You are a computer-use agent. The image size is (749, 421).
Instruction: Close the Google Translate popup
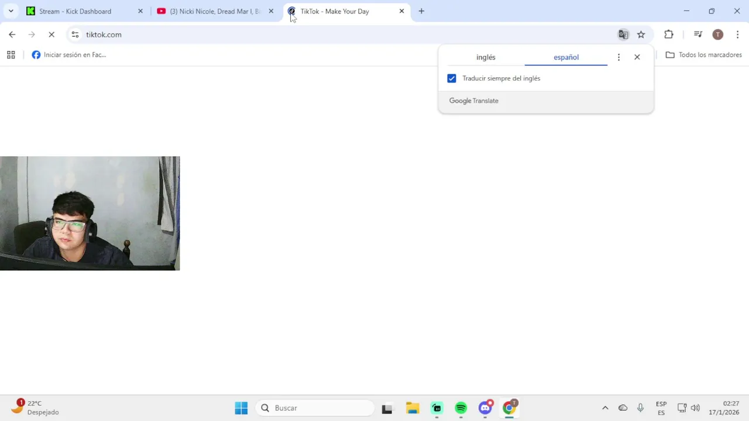point(637,57)
